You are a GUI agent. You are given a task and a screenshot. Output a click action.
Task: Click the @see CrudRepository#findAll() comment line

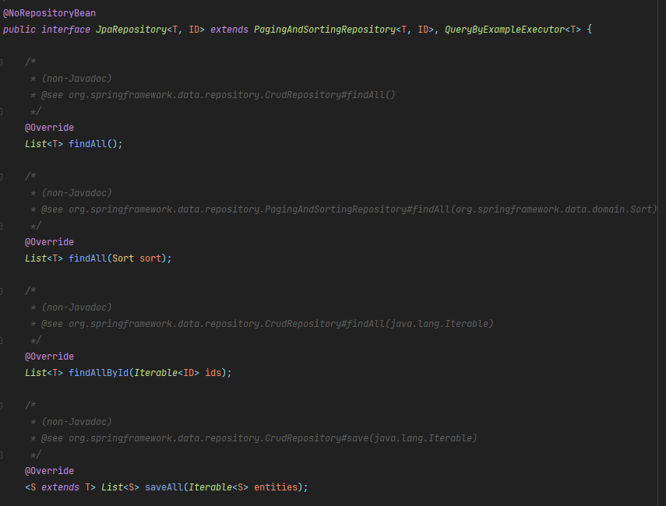pos(213,95)
